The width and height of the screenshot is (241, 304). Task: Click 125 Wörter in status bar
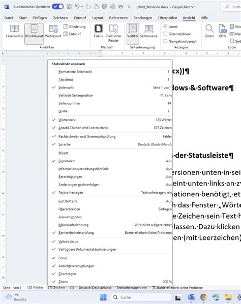pyautogui.click(x=35, y=288)
